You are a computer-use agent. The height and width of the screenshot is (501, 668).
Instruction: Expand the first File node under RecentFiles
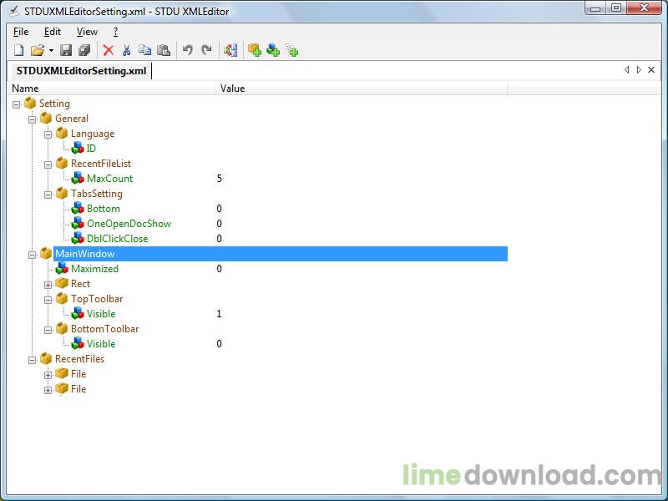click(48, 374)
